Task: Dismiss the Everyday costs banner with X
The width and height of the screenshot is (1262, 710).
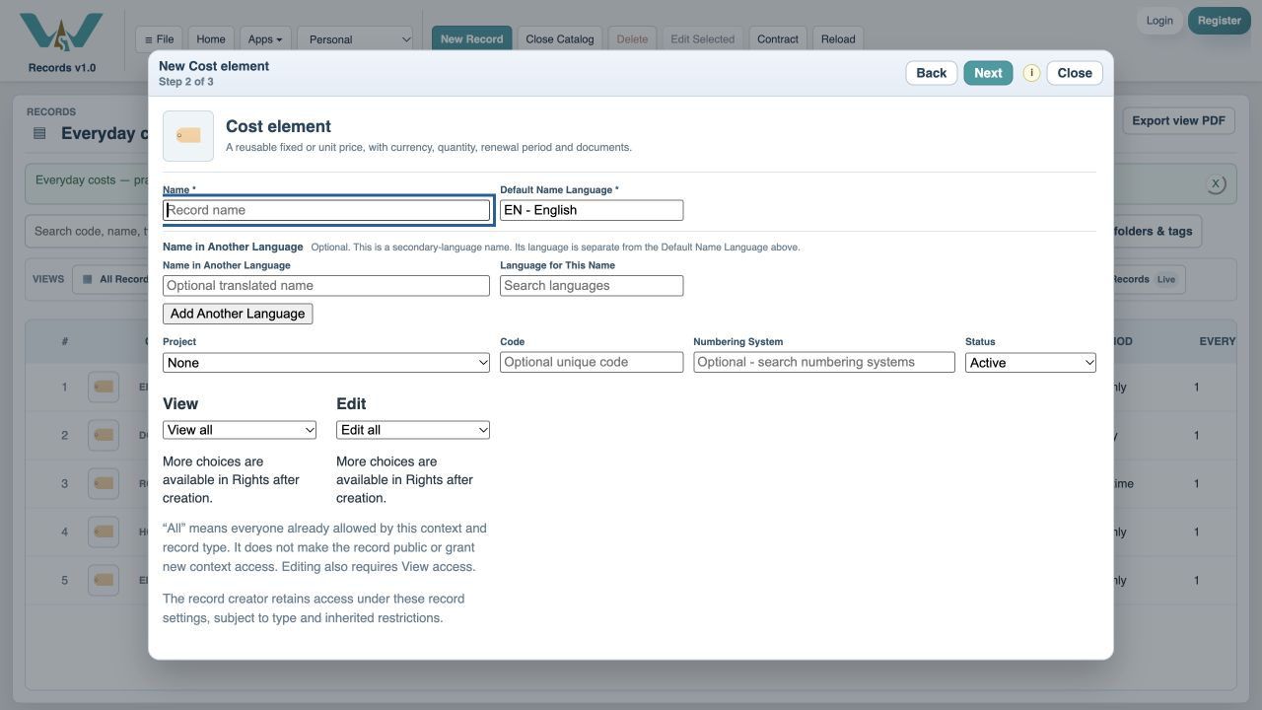Action: click(1216, 183)
